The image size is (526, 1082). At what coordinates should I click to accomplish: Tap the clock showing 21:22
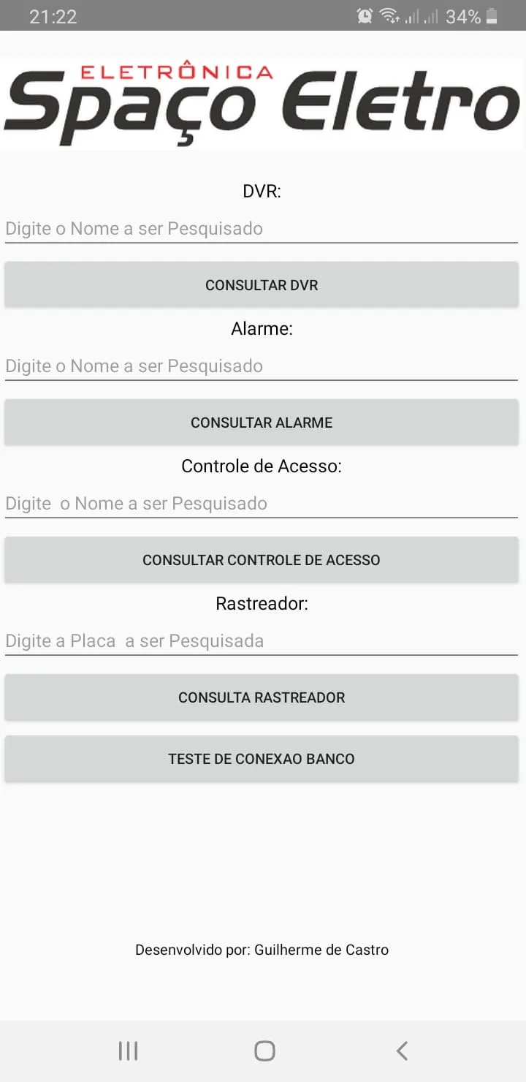[53, 17]
